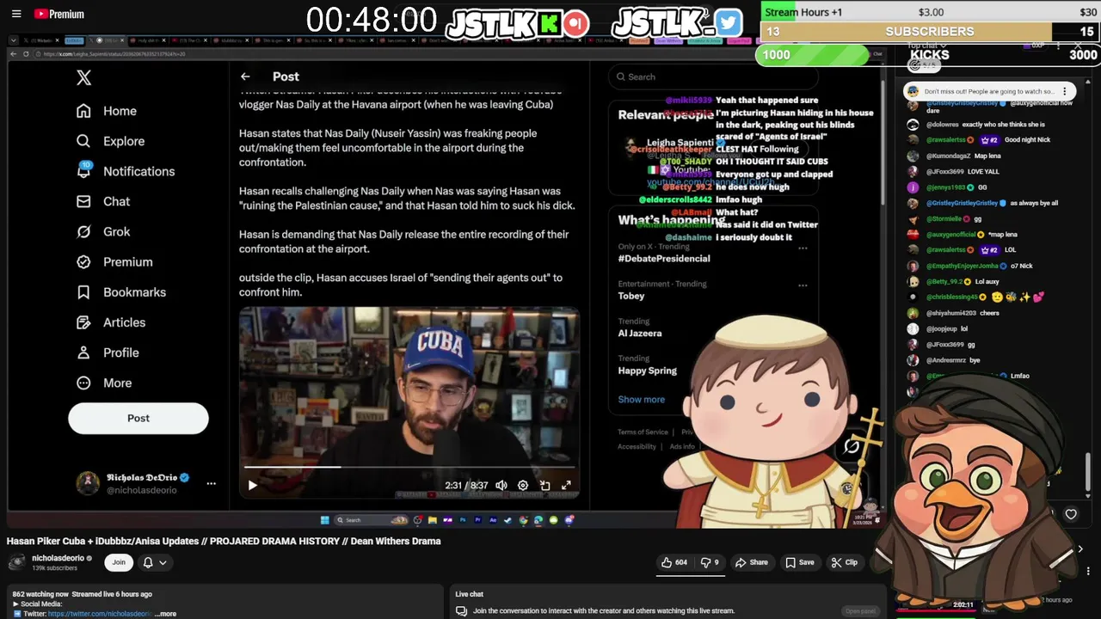Click Windows Start button in stream taskbar
Image resolution: width=1101 pixels, height=619 pixels.
click(324, 520)
